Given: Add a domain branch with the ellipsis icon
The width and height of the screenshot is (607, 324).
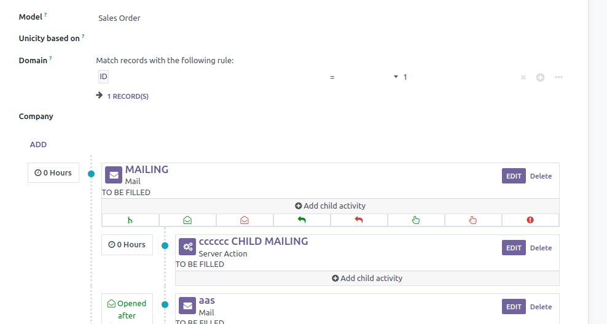Looking at the screenshot, I should [x=558, y=77].
